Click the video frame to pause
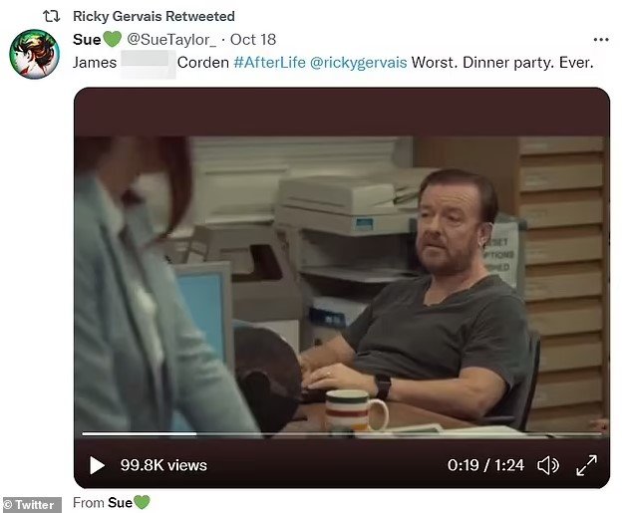Screen dimensions: 625x513 pos(342,283)
